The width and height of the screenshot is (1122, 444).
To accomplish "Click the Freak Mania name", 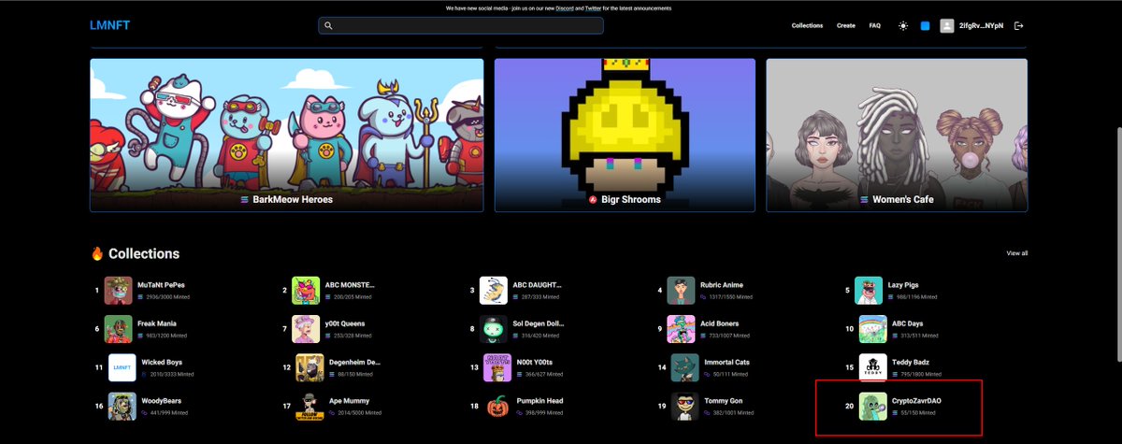I will pyautogui.click(x=158, y=323).
